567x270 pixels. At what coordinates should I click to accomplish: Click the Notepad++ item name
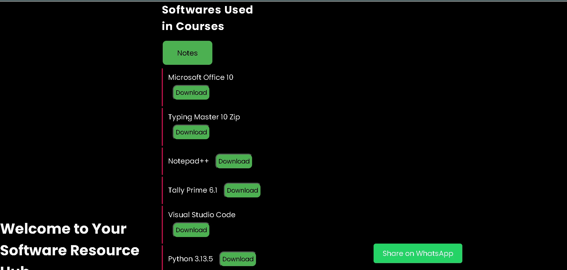[188, 161]
